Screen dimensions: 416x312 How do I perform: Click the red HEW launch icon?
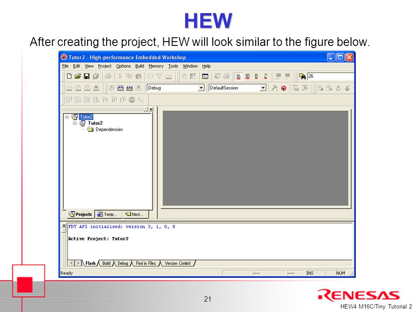[x=283, y=88]
